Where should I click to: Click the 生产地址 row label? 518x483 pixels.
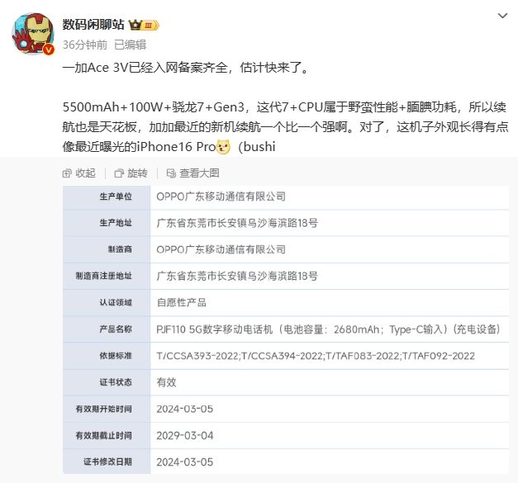[x=116, y=223]
